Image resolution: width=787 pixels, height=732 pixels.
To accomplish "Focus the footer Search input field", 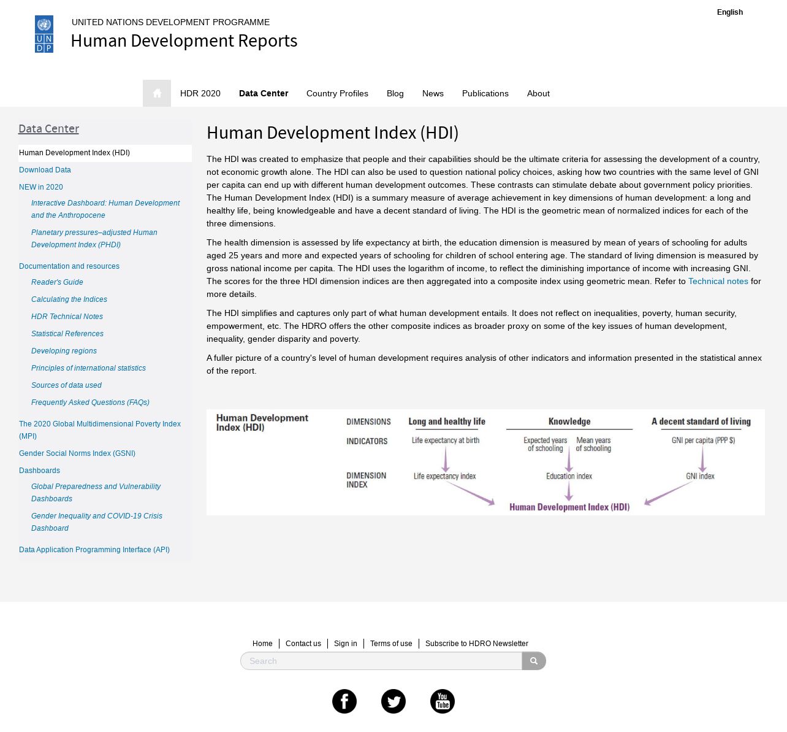I will tap(381, 661).
